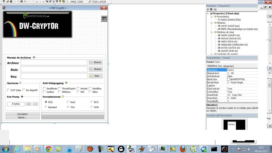The width and height of the screenshot is (272, 153).
Task: Check the ThreatExpert option
Action: tap(60, 88)
